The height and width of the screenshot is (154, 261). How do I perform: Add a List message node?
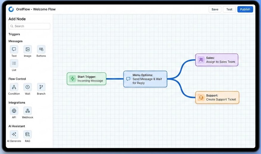[x=14, y=63]
